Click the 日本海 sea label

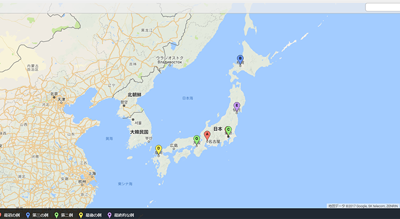click(188, 98)
